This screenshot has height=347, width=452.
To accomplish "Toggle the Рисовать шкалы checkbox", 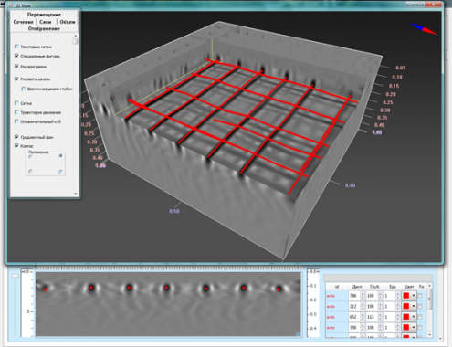I will 16,79.
